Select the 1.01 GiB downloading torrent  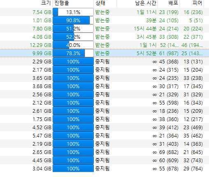point(104,20)
